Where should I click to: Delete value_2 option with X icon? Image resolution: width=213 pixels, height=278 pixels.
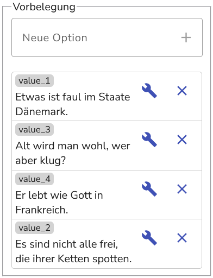pyautogui.click(x=182, y=238)
